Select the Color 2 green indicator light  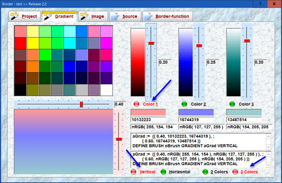coord(184,104)
